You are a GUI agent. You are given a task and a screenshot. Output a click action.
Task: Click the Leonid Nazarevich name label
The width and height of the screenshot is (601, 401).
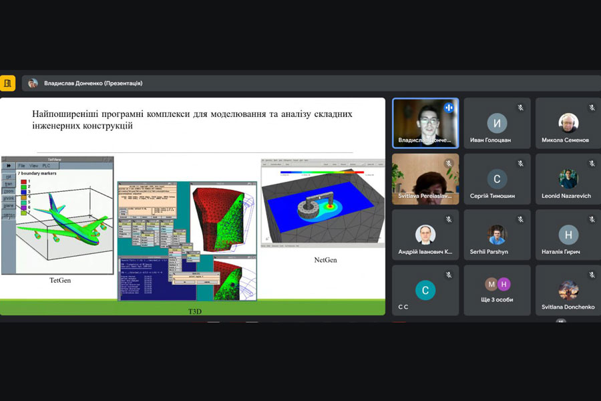click(566, 196)
